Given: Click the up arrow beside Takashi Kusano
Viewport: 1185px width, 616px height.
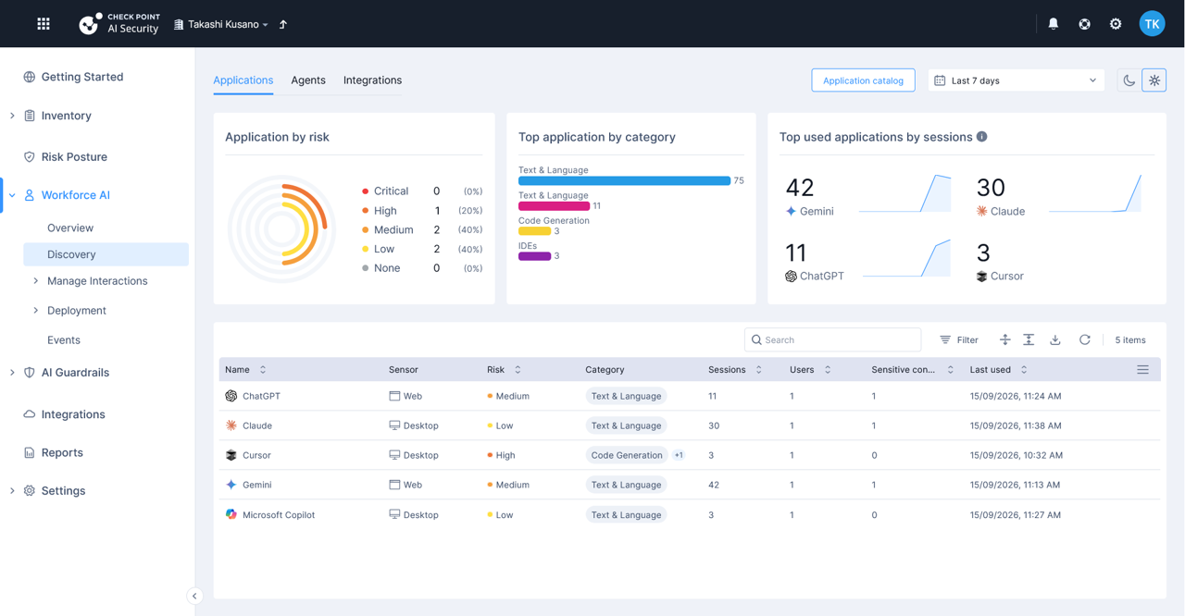Looking at the screenshot, I should click(x=283, y=24).
